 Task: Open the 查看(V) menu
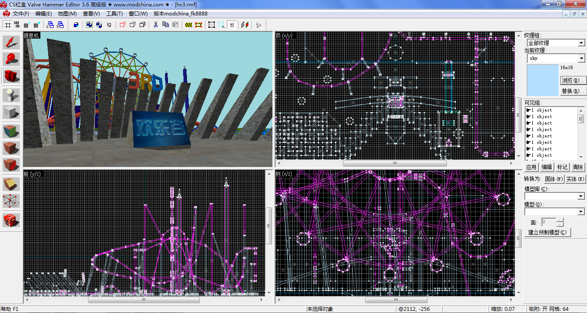click(91, 14)
